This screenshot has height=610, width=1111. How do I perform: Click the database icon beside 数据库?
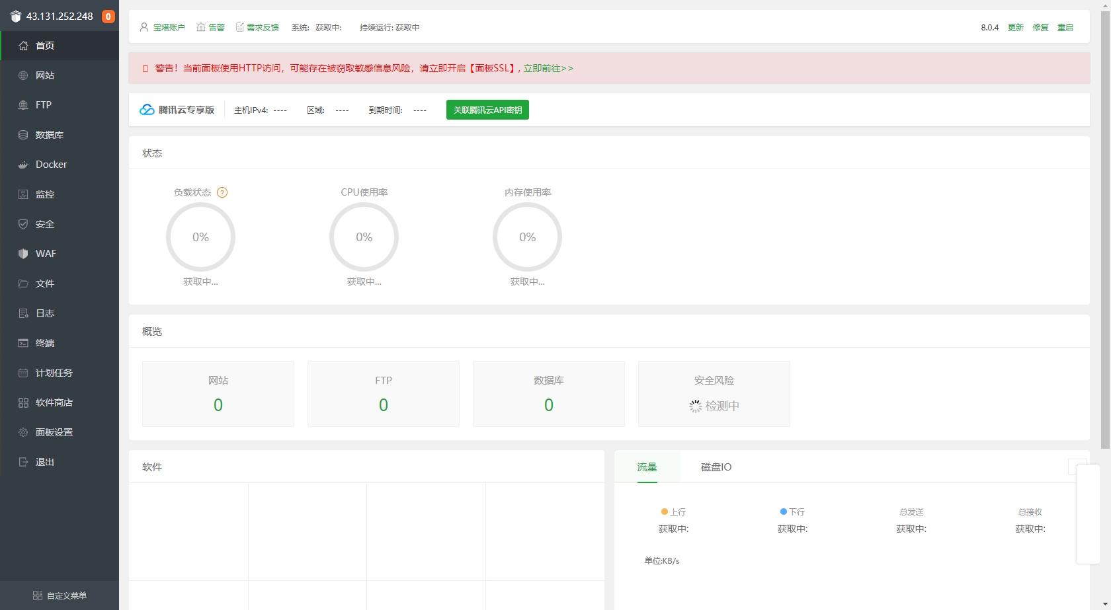tap(23, 135)
